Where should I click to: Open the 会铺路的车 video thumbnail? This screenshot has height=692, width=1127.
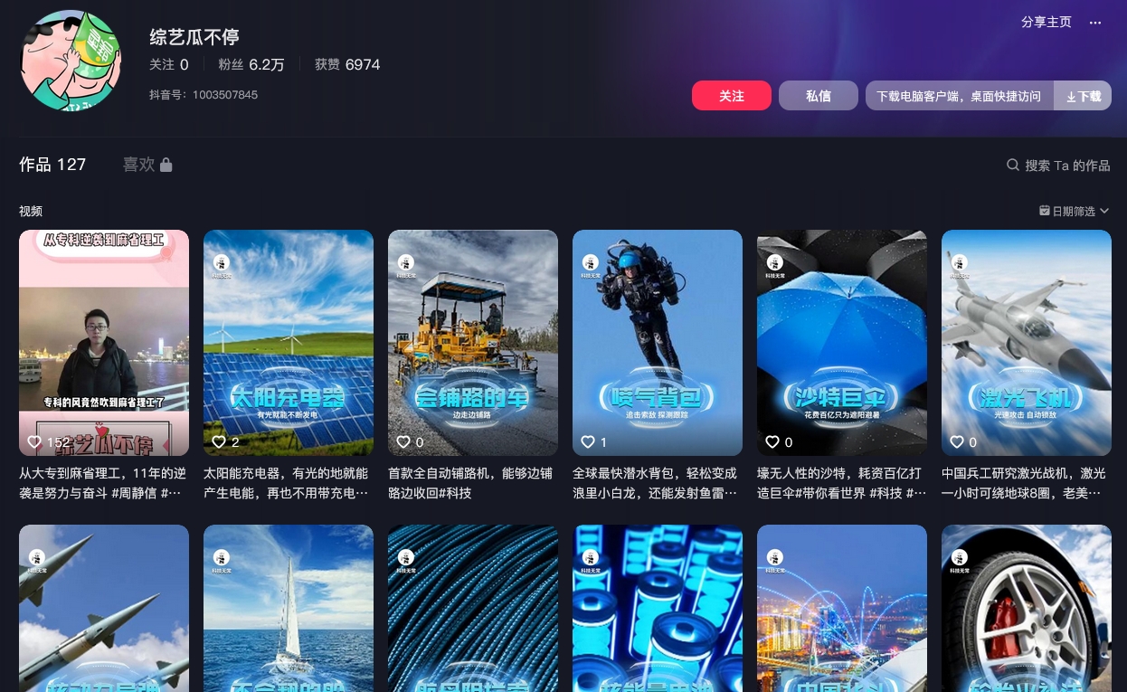[473, 343]
